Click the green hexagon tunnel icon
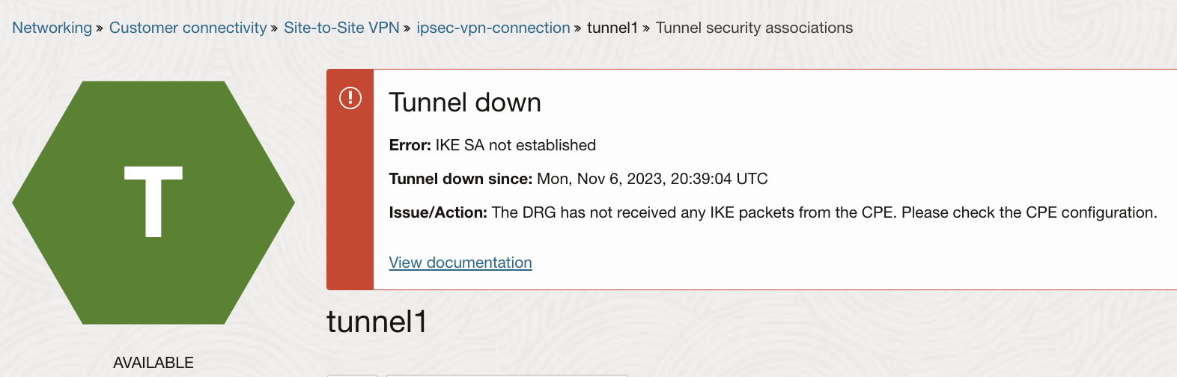The height and width of the screenshot is (377, 1177). (153, 202)
